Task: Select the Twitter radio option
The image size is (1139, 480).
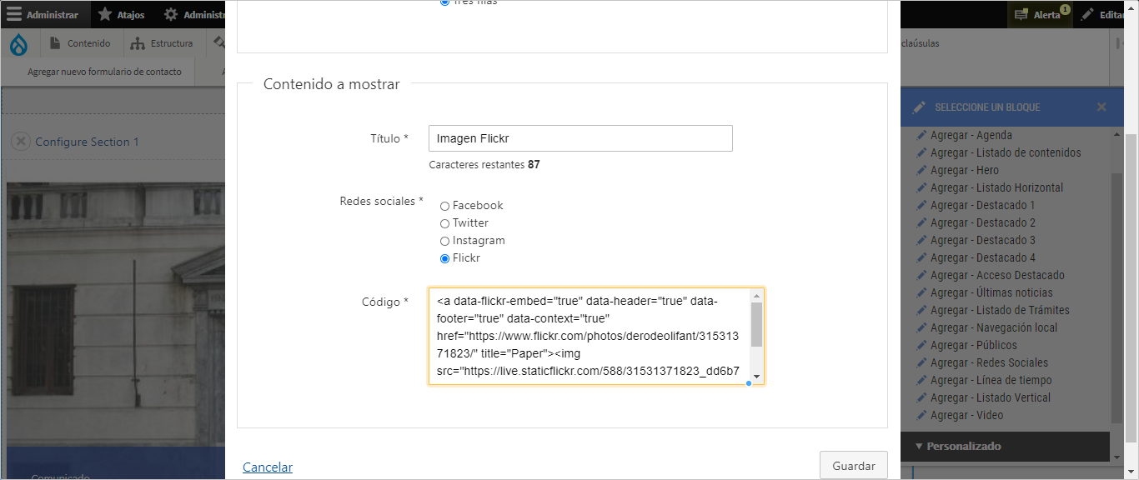Action: tap(444, 223)
